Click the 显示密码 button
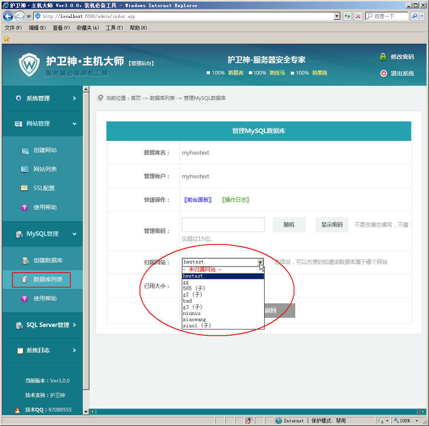This screenshot has height=426, width=429. click(332, 225)
